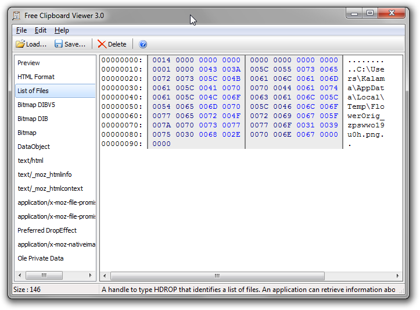This screenshot has width=420, height=310.
Task: Click the Load folder icon in toolbar
Action: [20, 44]
